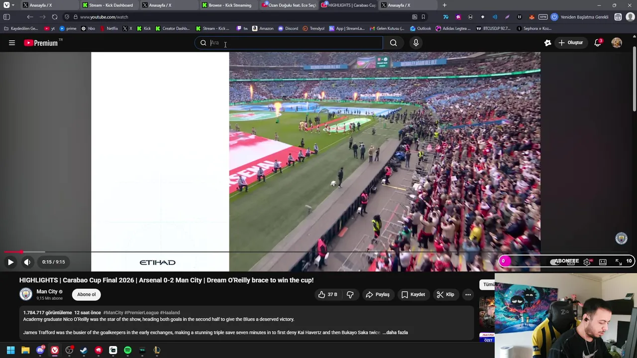This screenshot has width=637, height=358.
Task: Switch to theater mode view
Action: click(x=603, y=262)
